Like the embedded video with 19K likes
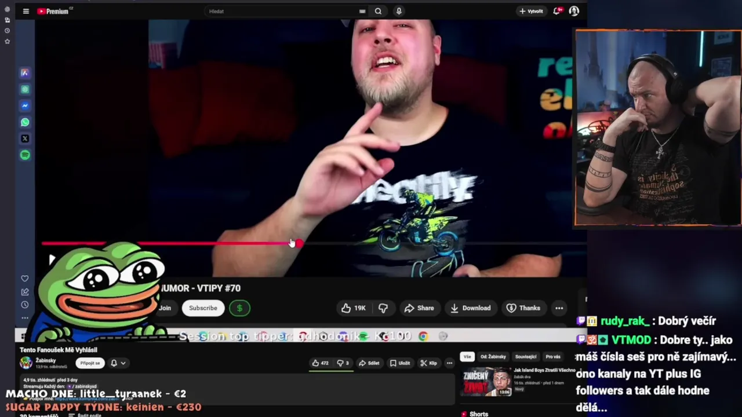 354,308
